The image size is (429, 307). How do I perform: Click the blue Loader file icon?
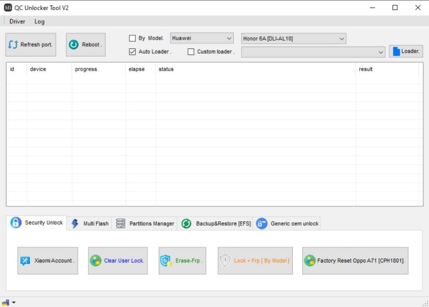[x=396, y=51]
